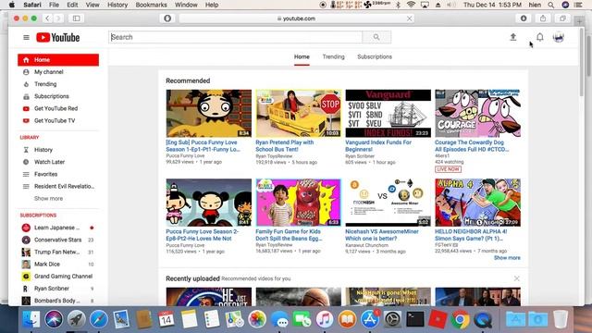The height and width of the screenshot is (333, 592).
Task: Open the YouTube hamburger guide menu
Action: pos(26,37)
